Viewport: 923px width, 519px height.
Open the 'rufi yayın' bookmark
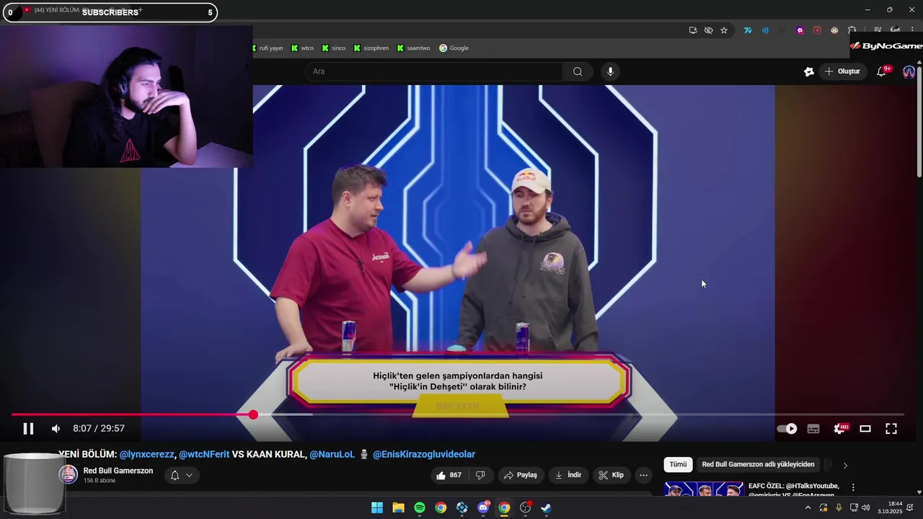[x=267, y=48]
